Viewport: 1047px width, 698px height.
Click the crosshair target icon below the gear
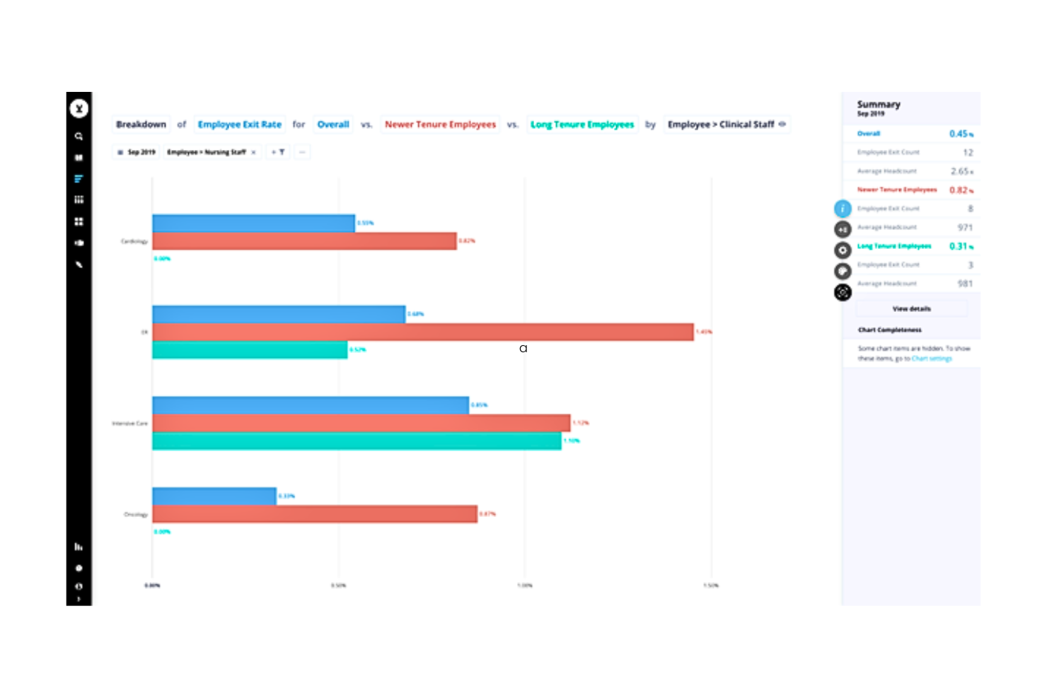pyautogui.click(x=842, y=292)
